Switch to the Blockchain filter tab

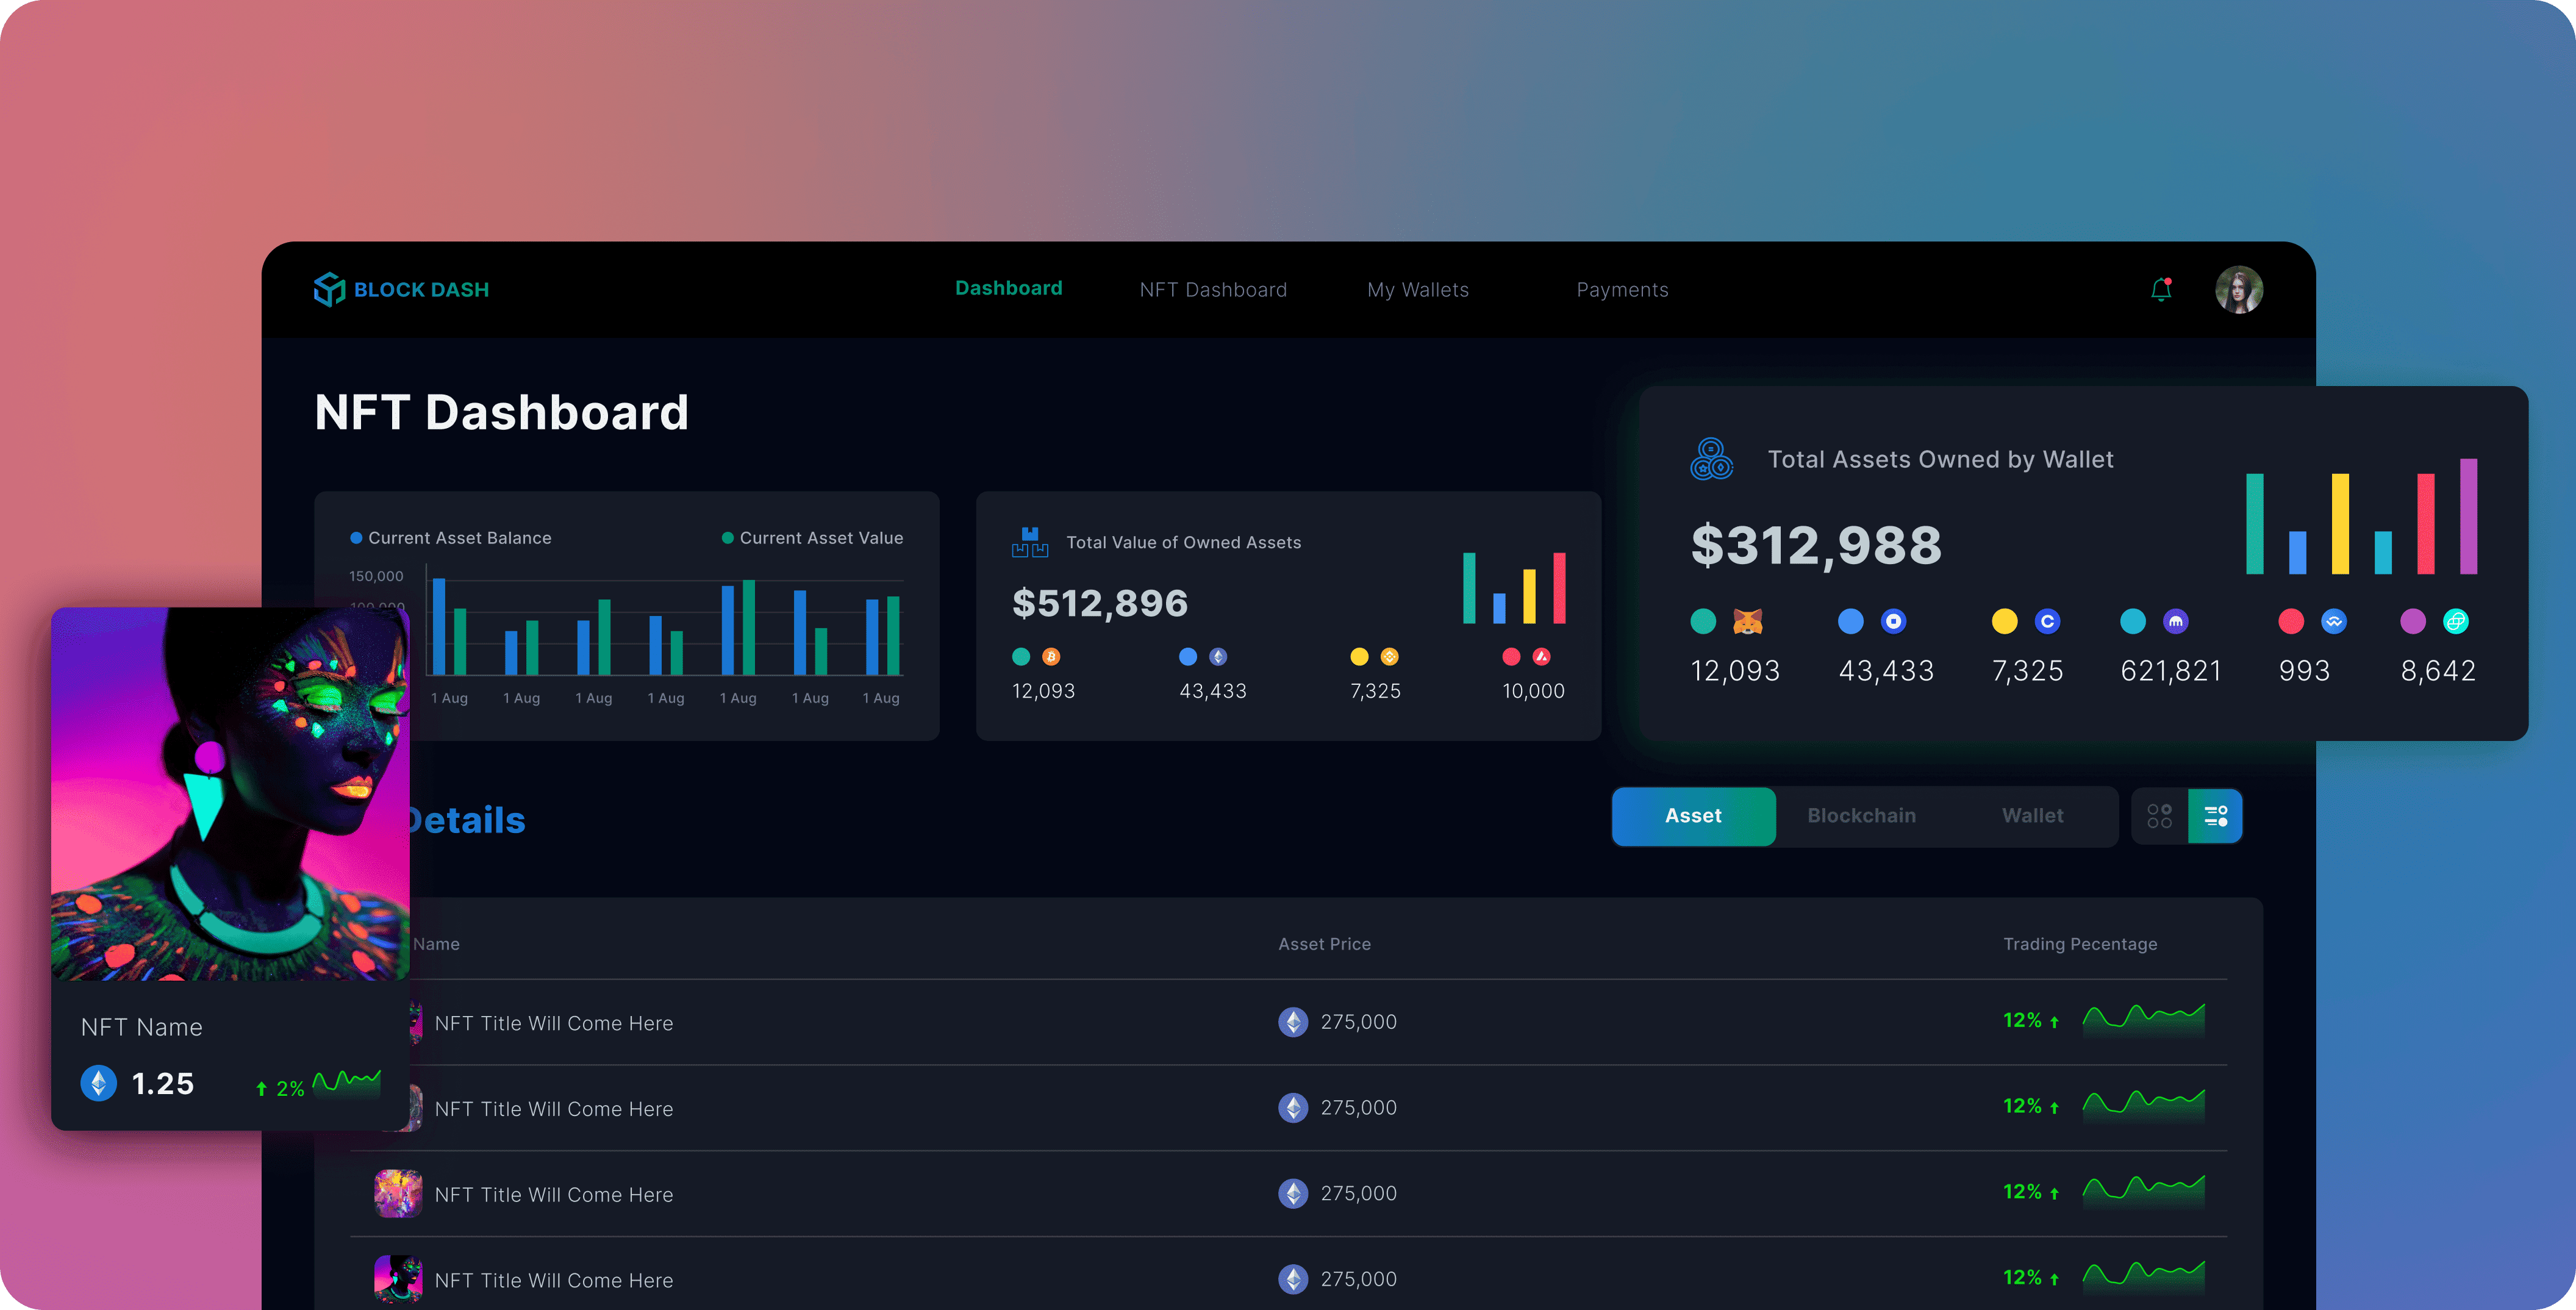coord(1861,816)
